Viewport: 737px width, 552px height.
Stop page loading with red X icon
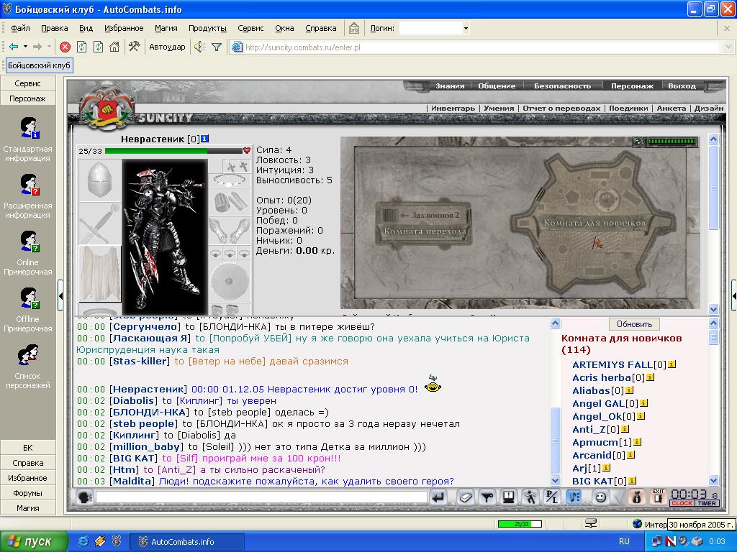pyautogui.click(x=65, y=47)
